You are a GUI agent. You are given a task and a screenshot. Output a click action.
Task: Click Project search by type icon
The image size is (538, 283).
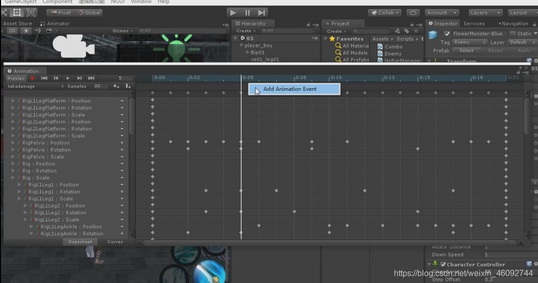click(x=397, y=31)
